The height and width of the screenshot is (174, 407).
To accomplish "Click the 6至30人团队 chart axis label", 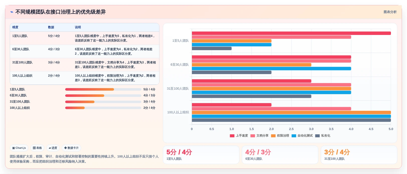I will (x=180, y=65).
